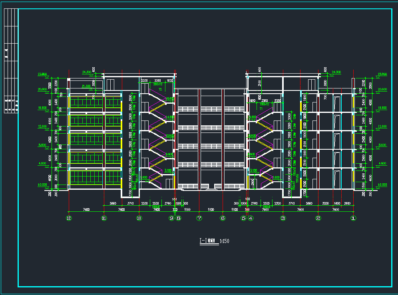The height and width of the screenshot is (295, 398).
Task: Select the T2 stair label
Action: pyautogui.click(x=160, y=89)
